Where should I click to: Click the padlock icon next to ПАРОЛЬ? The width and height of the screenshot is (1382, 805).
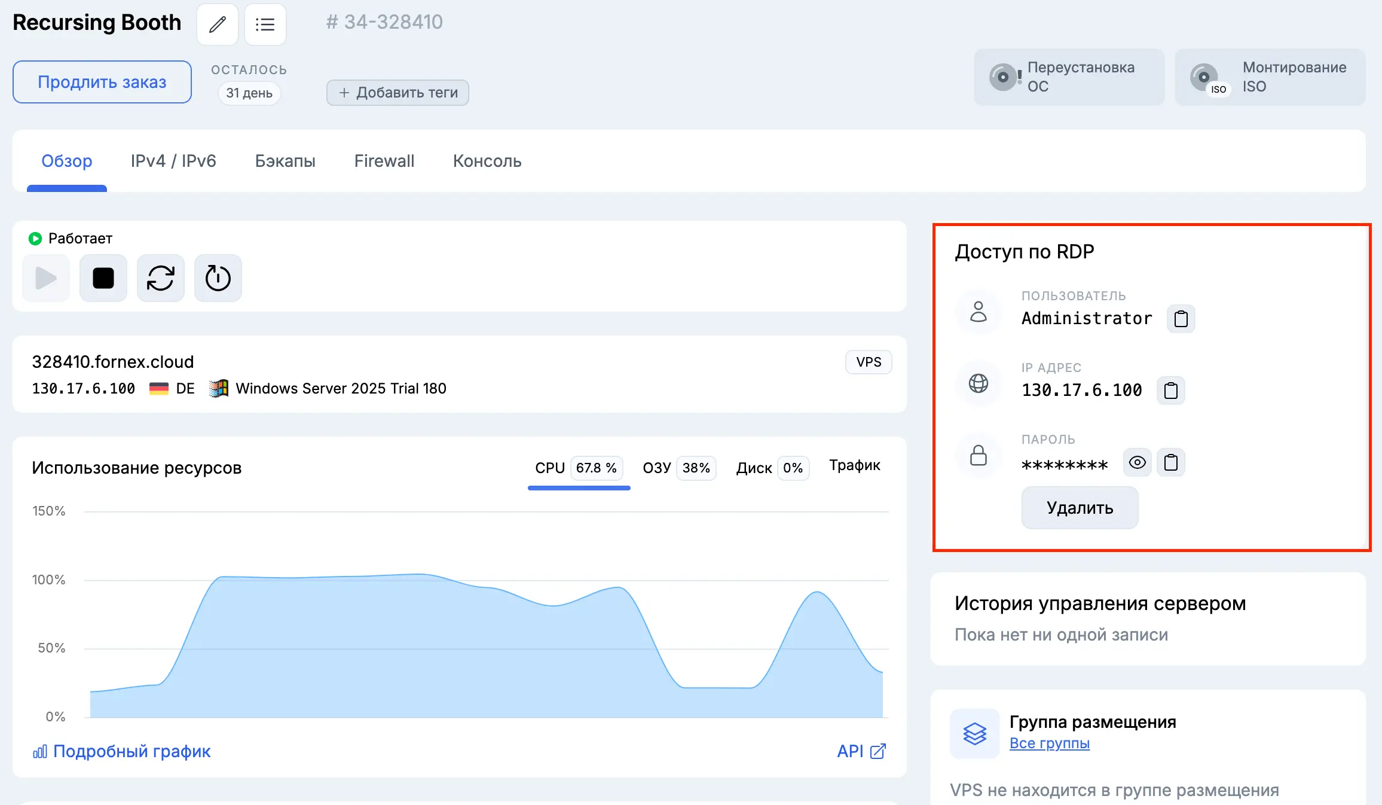click(979, 455)
